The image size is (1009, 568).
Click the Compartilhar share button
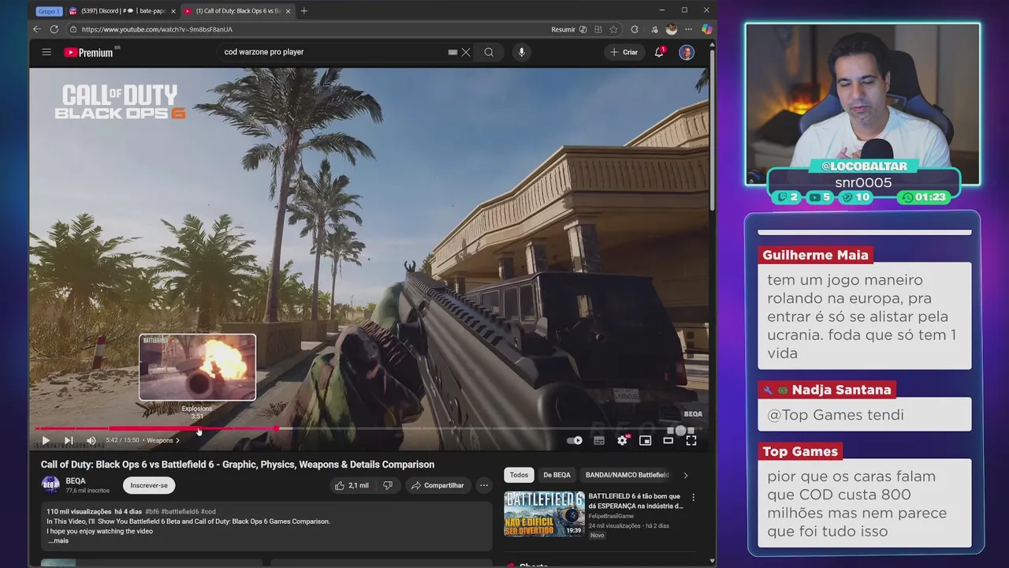437,485
